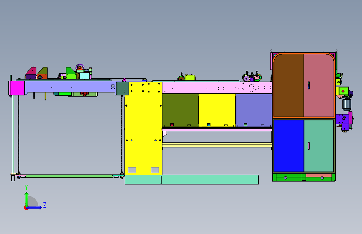
Task: Click the handle on rose cabinet door
Action: click(x=309, y=85)
